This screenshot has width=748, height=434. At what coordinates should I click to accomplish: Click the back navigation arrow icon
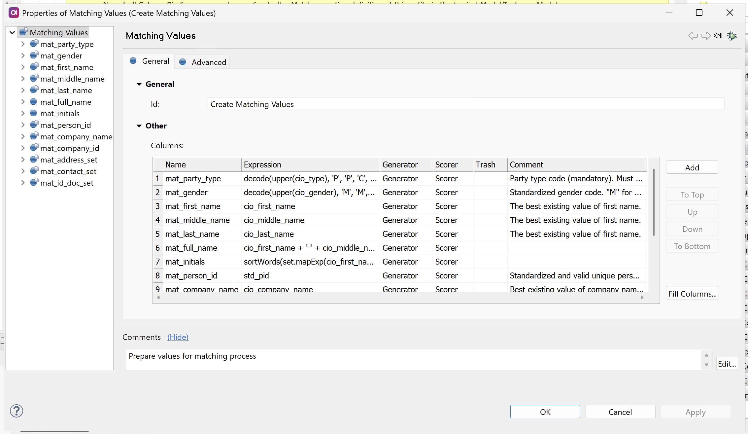[x=693, y=36]
